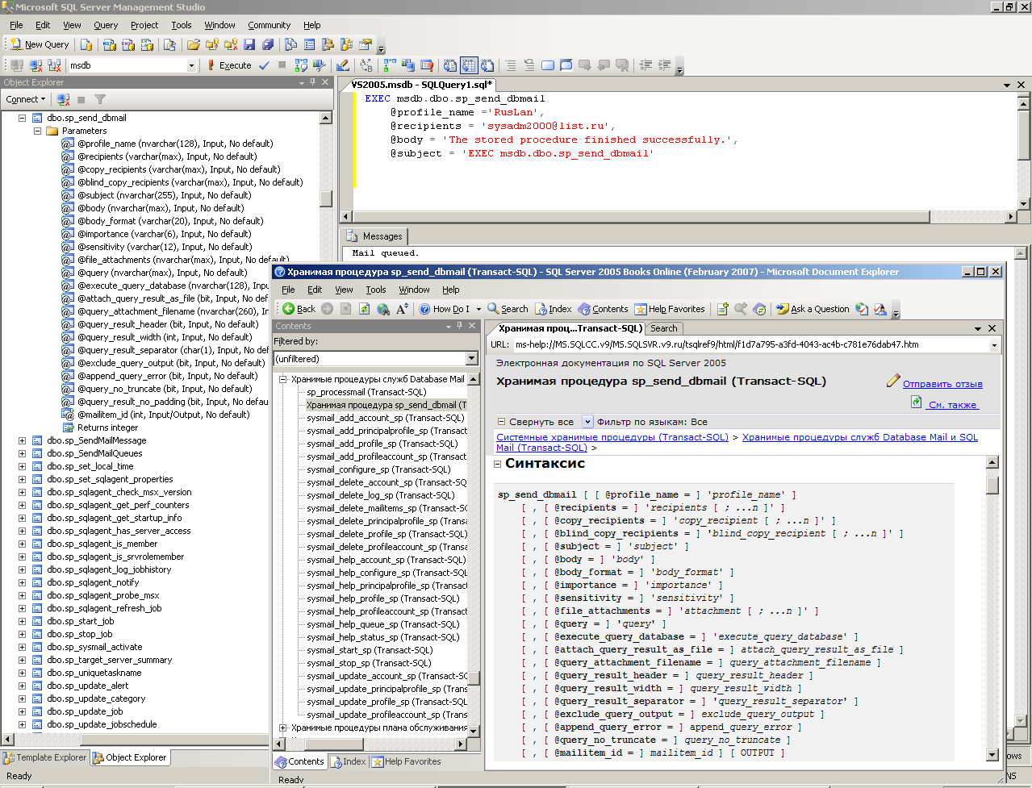Screen dimensions: 1032x788
Task: Click the help URL address field
Action: coord(750,344)
